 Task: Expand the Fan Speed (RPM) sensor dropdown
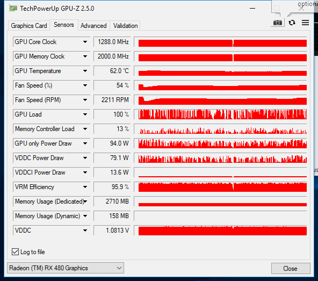click(85, 100)
